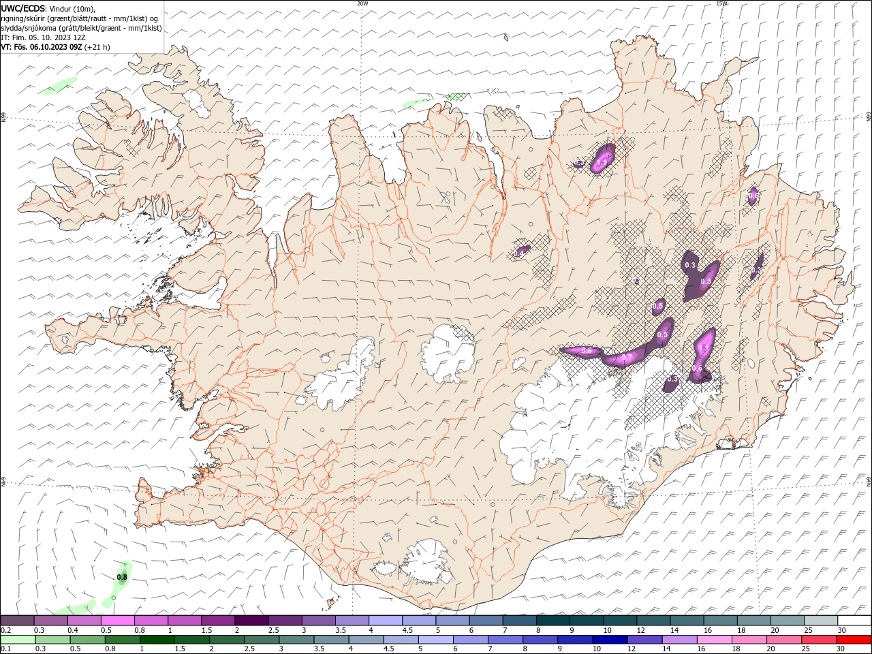Click the 'slydda/snjókoma' description line
872x654 pixels.
coord(81,28)
